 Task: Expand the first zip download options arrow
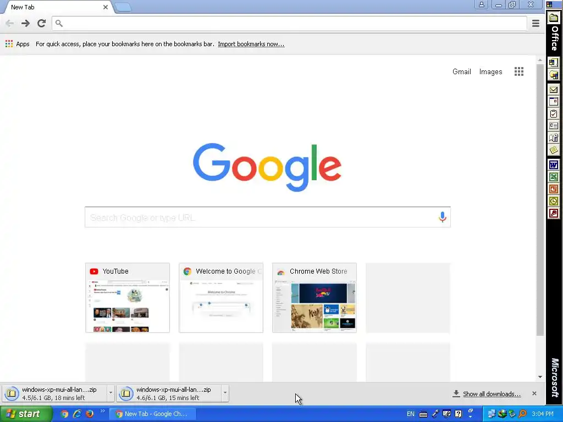111,393
